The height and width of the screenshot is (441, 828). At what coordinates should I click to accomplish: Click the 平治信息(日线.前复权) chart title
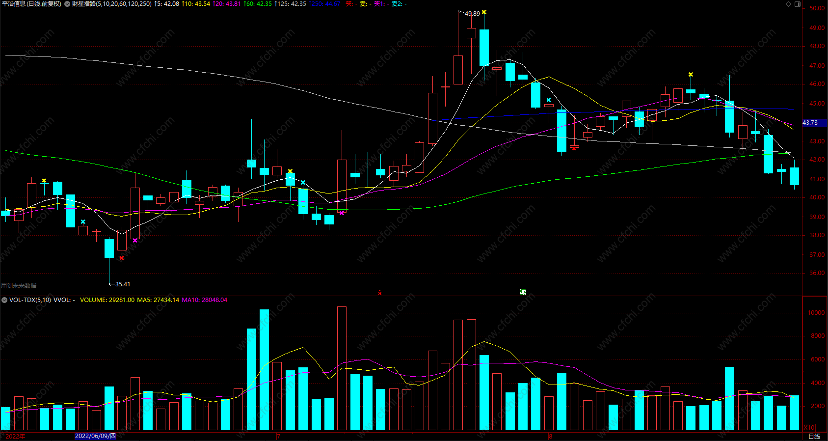pyautogui.click(x=32, y=4)
